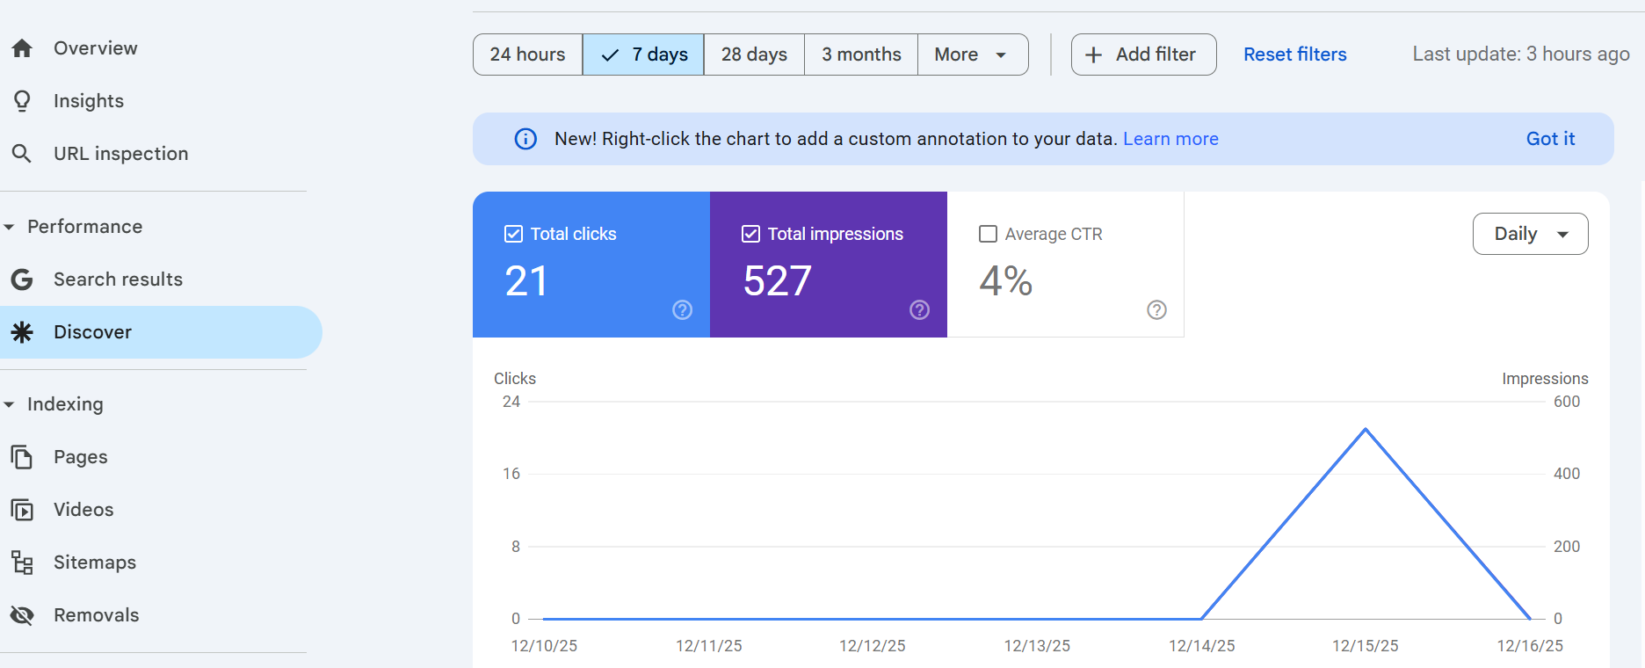Click the Overview home icon

[x=22, y=48]
